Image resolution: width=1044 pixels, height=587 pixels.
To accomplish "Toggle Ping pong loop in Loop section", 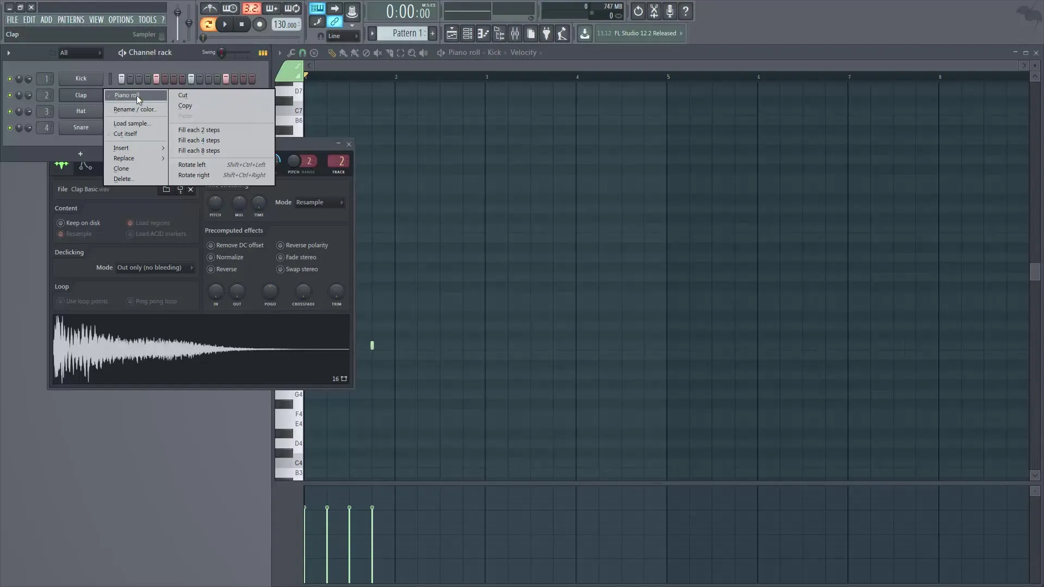I will [x=130, y=301].
